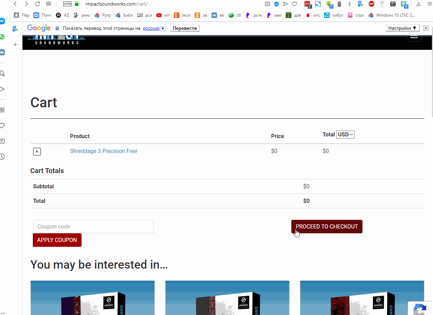Open the USD currency dropdown
The width and height of the screenshot is (433, 315).
[x=345, y=134]
